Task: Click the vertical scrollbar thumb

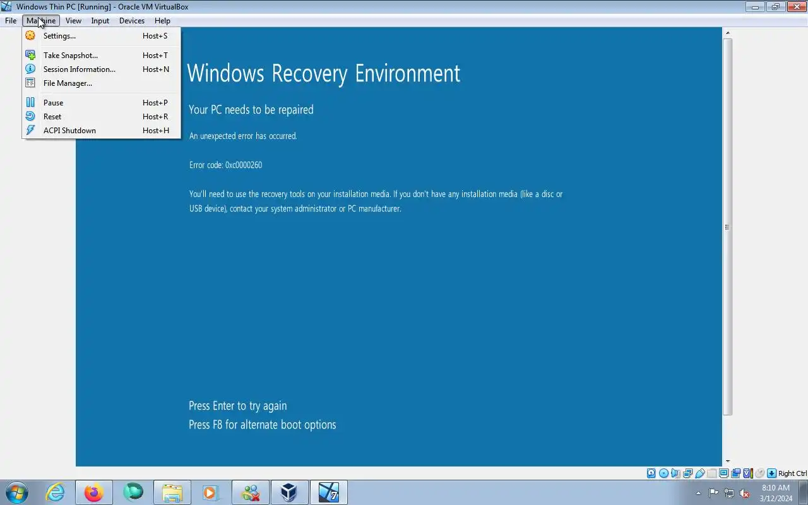Action: (727, 227)
